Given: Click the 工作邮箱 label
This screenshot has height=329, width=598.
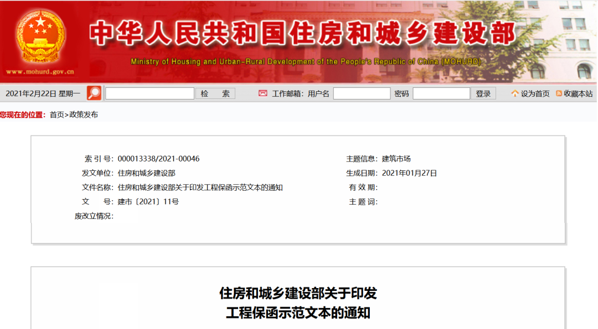Looking at the screenshot, I should point(287,93).
